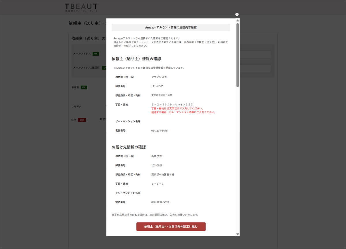Click sender name アマゾン 次郎
The image size is (346, 249).
(x=159, y=77)
